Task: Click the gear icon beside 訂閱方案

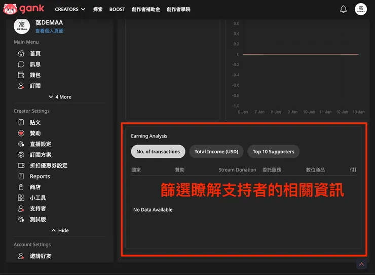Action: (x=21, y=155)
